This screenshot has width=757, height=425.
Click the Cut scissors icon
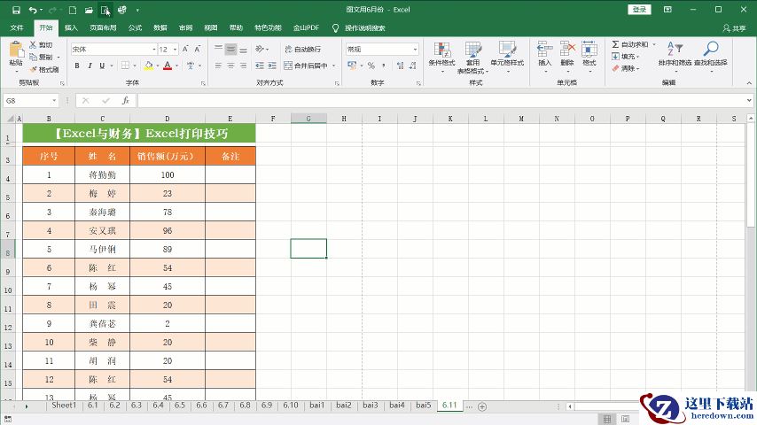33,44
